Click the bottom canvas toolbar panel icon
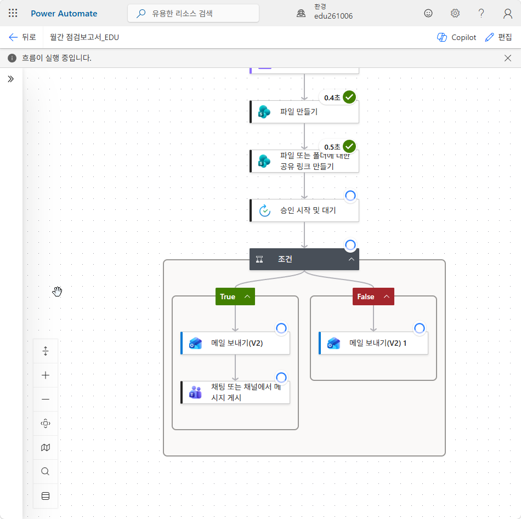 tap(46, 496)
